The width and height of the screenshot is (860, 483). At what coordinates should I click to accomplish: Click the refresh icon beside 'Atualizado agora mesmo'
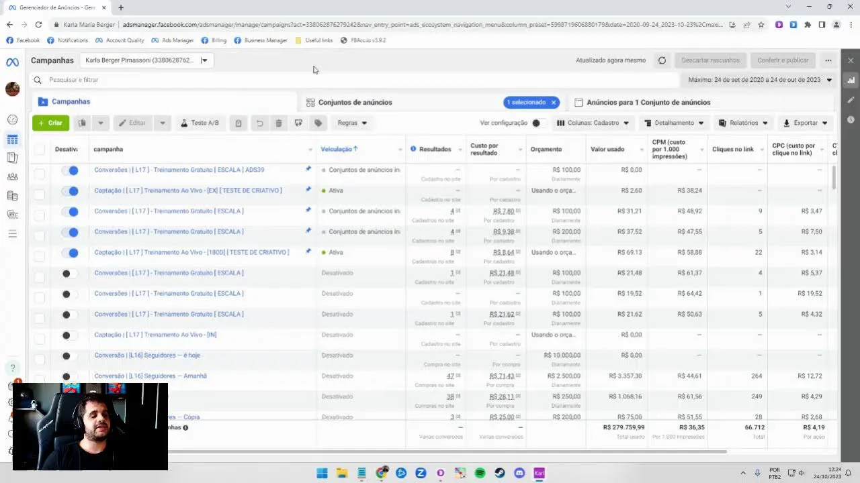click(662, 60)
